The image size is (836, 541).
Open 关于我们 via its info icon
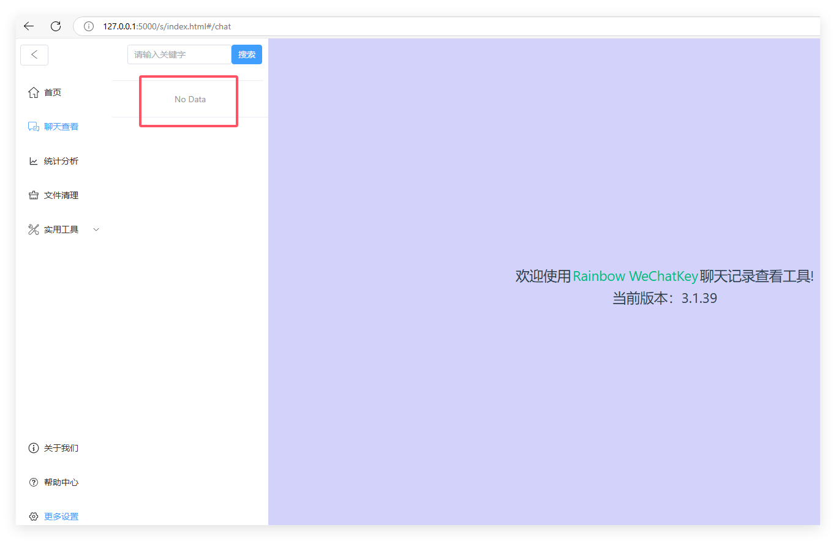(x=34, y=448)
